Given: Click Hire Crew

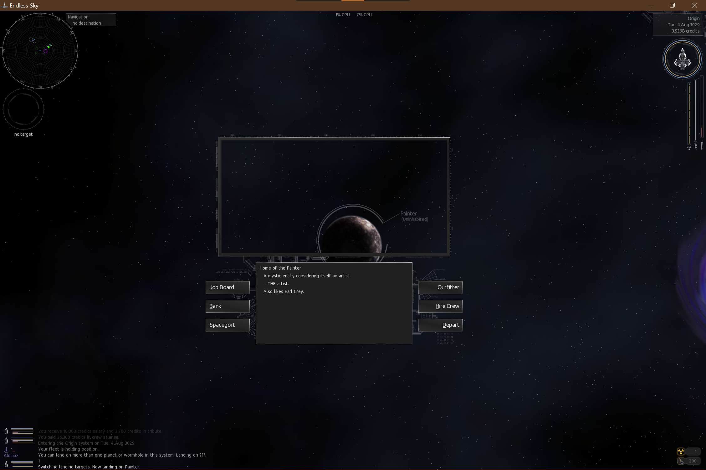Looking at the screenshot, I should pyautogui.click(x=440, y=306).
